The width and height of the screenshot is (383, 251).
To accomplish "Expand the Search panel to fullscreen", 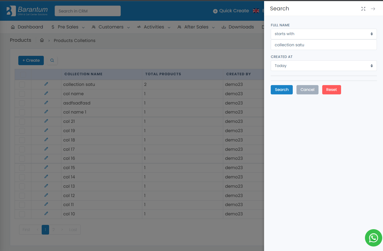I will pyautogui.click(x=363, y=9).
